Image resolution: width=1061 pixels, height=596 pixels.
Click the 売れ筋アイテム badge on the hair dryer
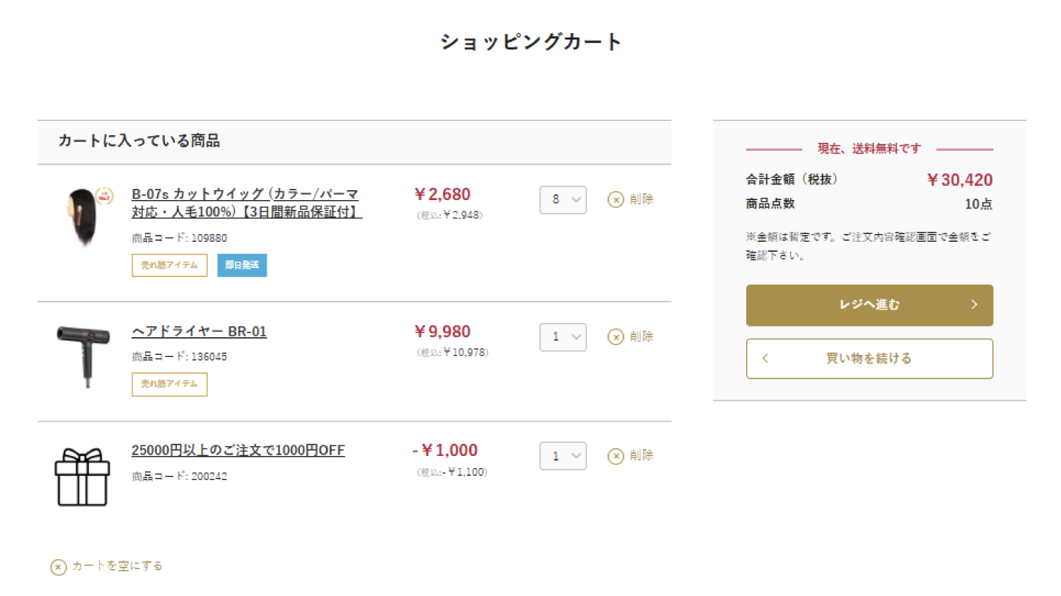point(169,384)
